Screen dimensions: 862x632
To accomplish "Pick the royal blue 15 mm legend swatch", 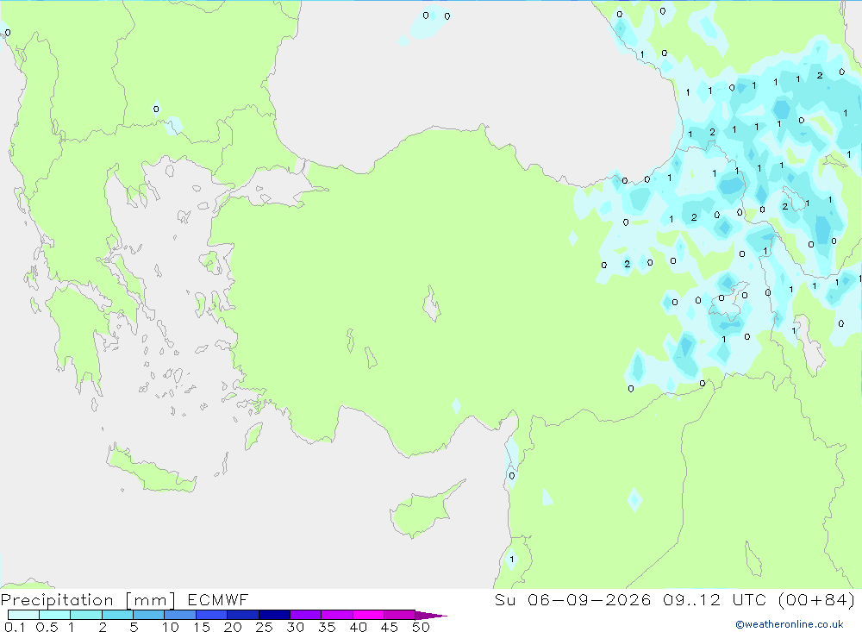I will (x=212, y=615).
